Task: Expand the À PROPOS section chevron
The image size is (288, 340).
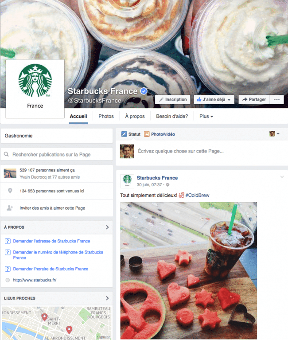Action: (x=107, y=227)
